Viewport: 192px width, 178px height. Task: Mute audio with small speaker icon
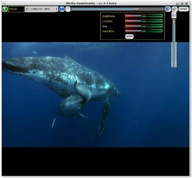coord(174,15)
